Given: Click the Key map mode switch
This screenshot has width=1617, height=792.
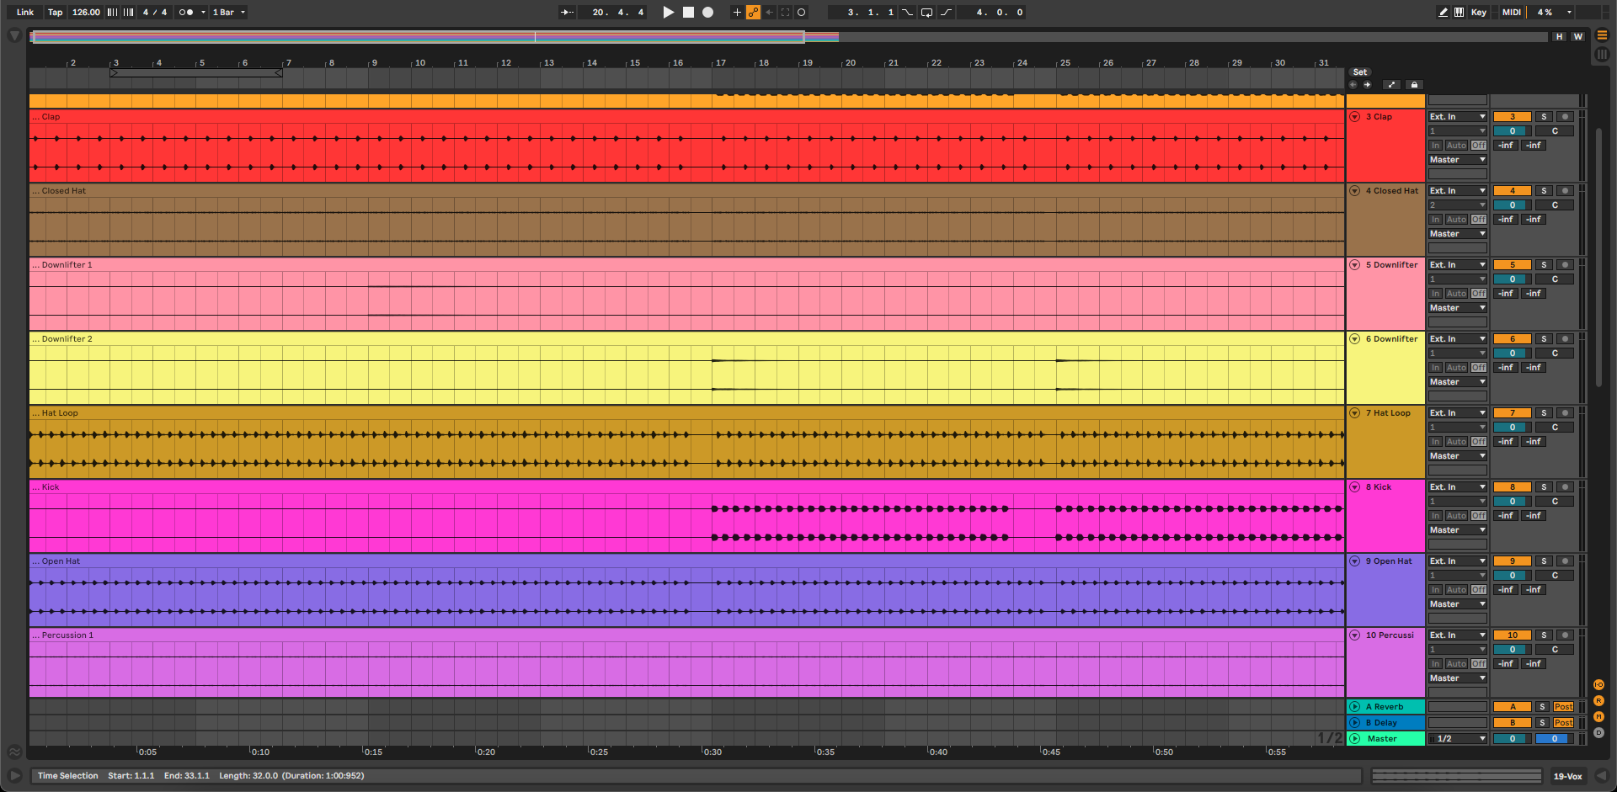Looking at the screenshot, I should (x=1478, y=13).
